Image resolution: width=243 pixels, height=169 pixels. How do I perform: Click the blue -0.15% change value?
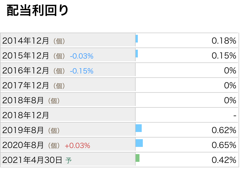point(82,71)
